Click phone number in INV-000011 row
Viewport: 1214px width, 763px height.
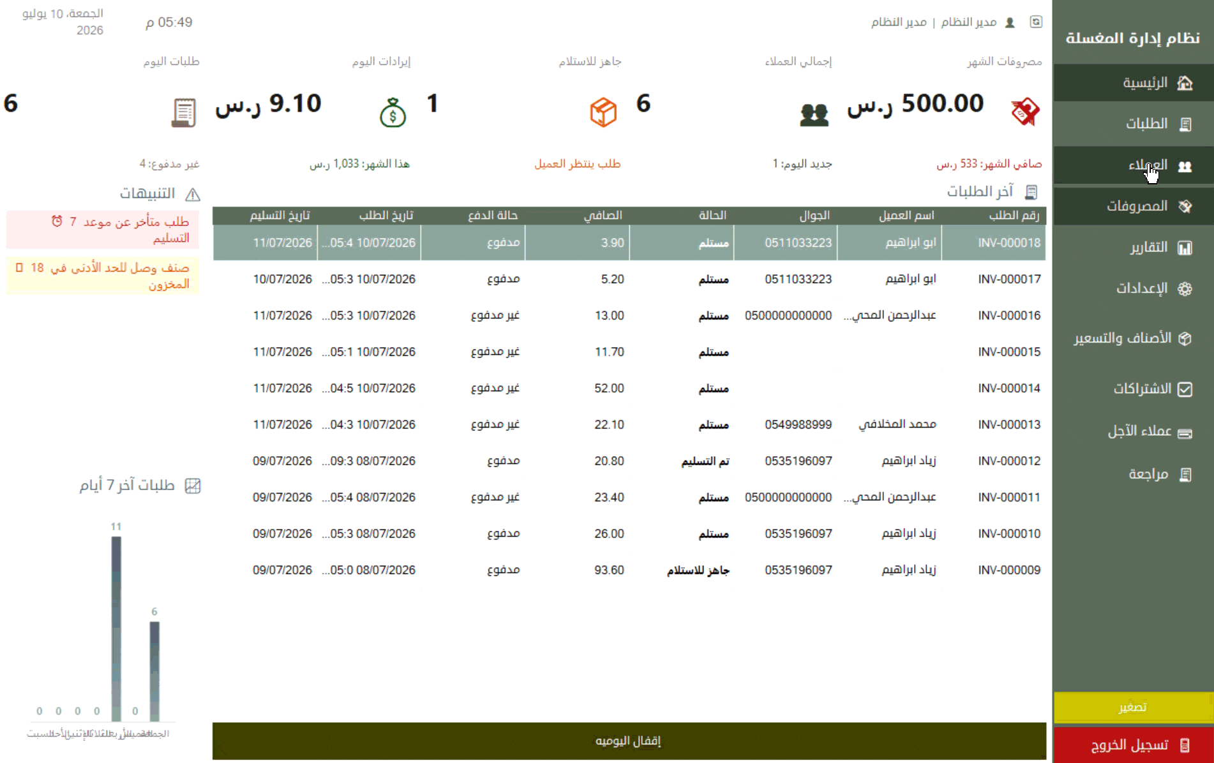(788, 498)
